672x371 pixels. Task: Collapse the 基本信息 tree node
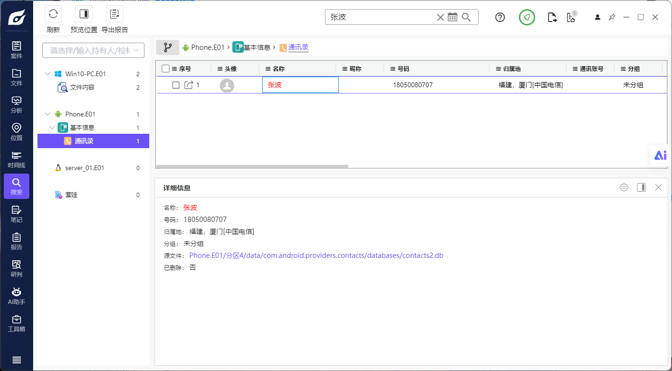[x=53, y=128]
